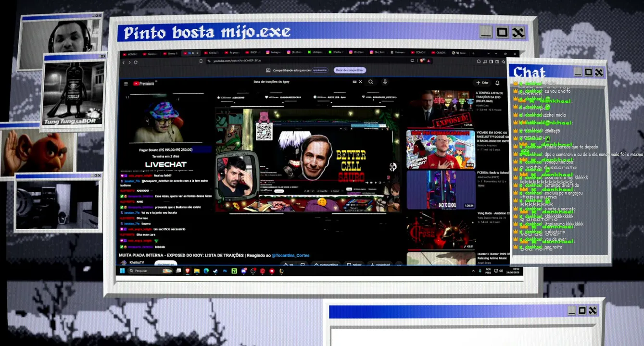Open File Explorer from the taskbar
The image size is (644, 346).
click(197, 271)
